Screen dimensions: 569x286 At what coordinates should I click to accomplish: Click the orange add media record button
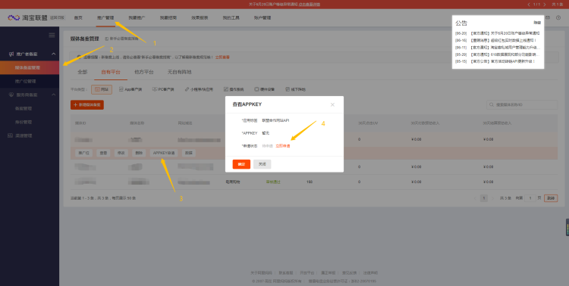[87, 105]
